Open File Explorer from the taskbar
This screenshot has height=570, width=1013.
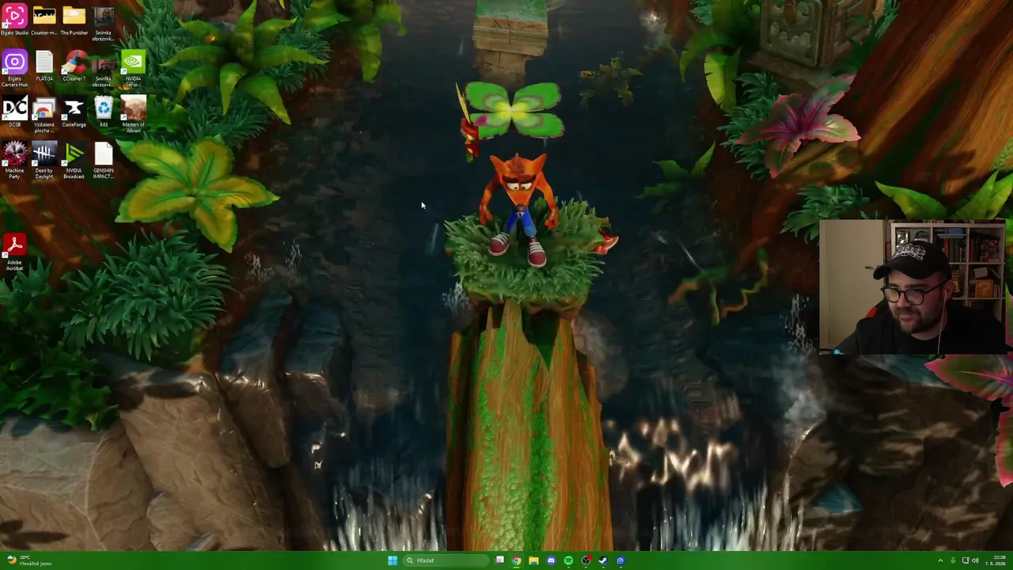(533, 560)
